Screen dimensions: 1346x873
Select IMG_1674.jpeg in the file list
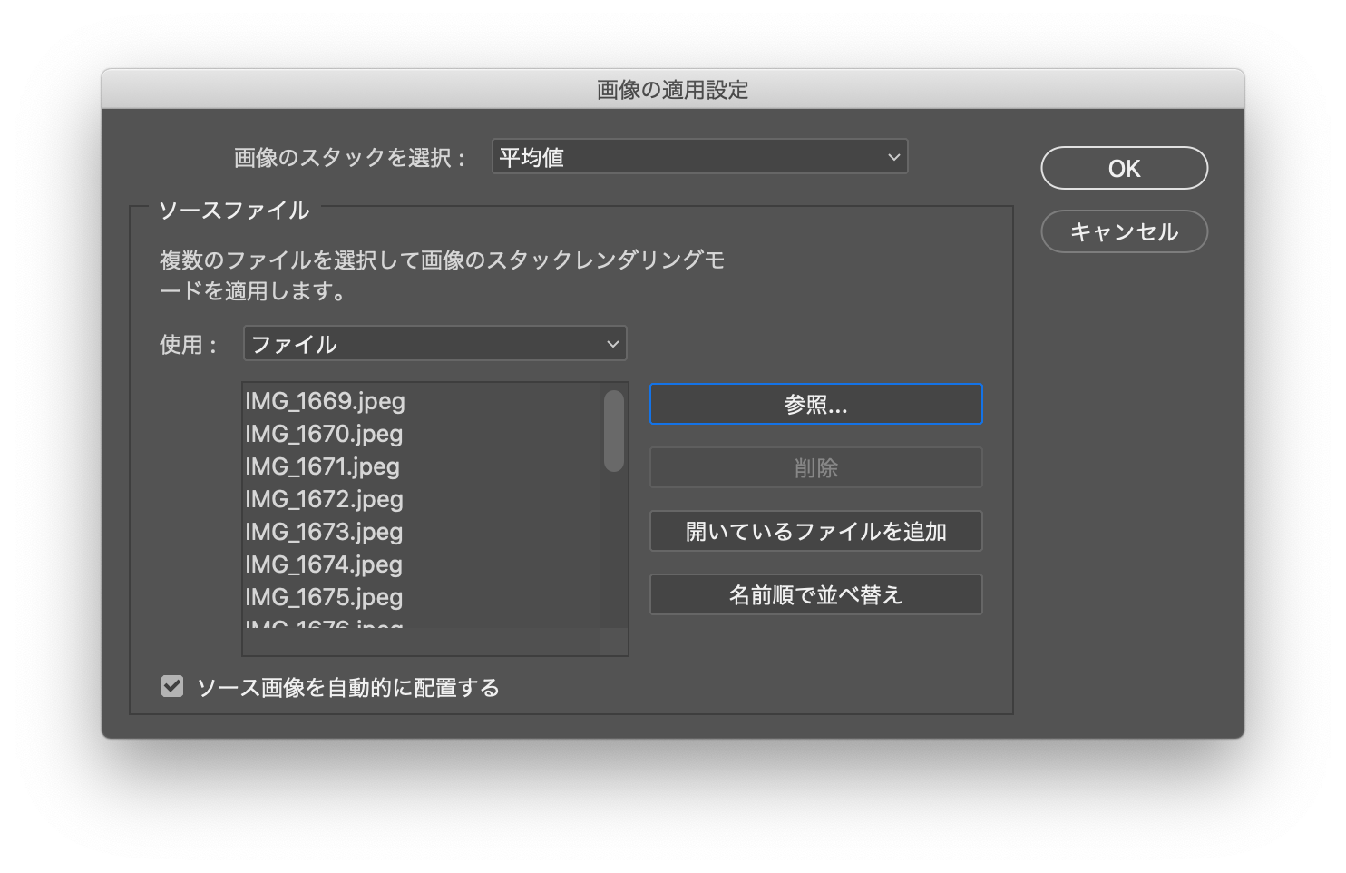coord(324,564)
